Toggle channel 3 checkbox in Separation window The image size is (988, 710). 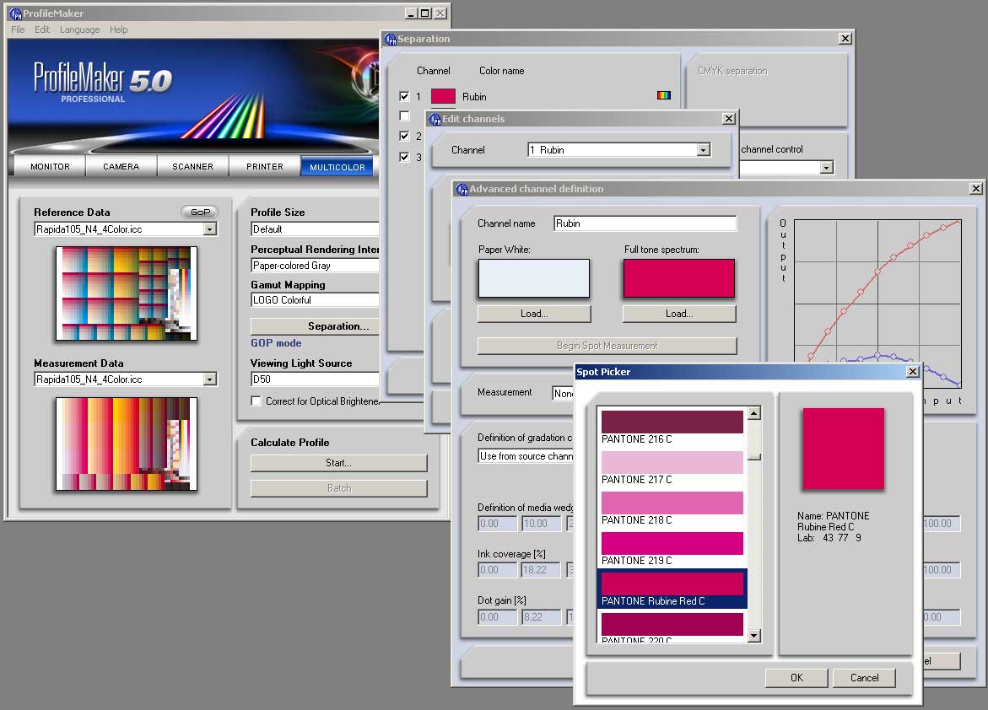coord(404,157)
